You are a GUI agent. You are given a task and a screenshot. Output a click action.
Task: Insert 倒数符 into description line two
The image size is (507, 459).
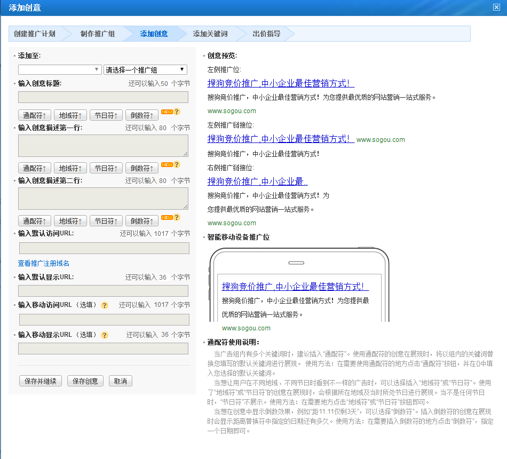tap(141, 220)
